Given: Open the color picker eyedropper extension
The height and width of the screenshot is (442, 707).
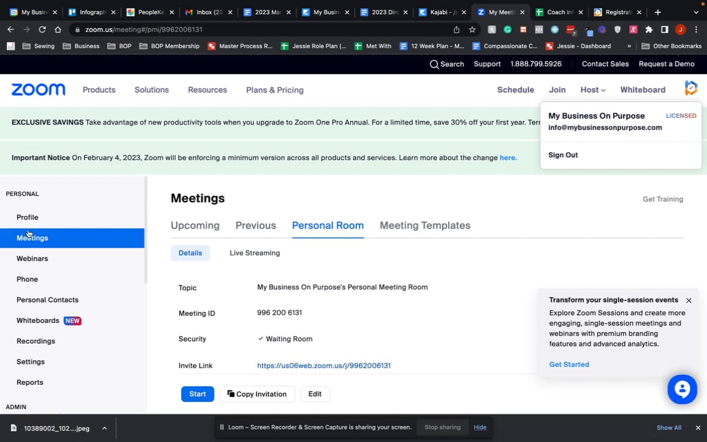Looking at the screenshot, I should (x=589, y=29).
